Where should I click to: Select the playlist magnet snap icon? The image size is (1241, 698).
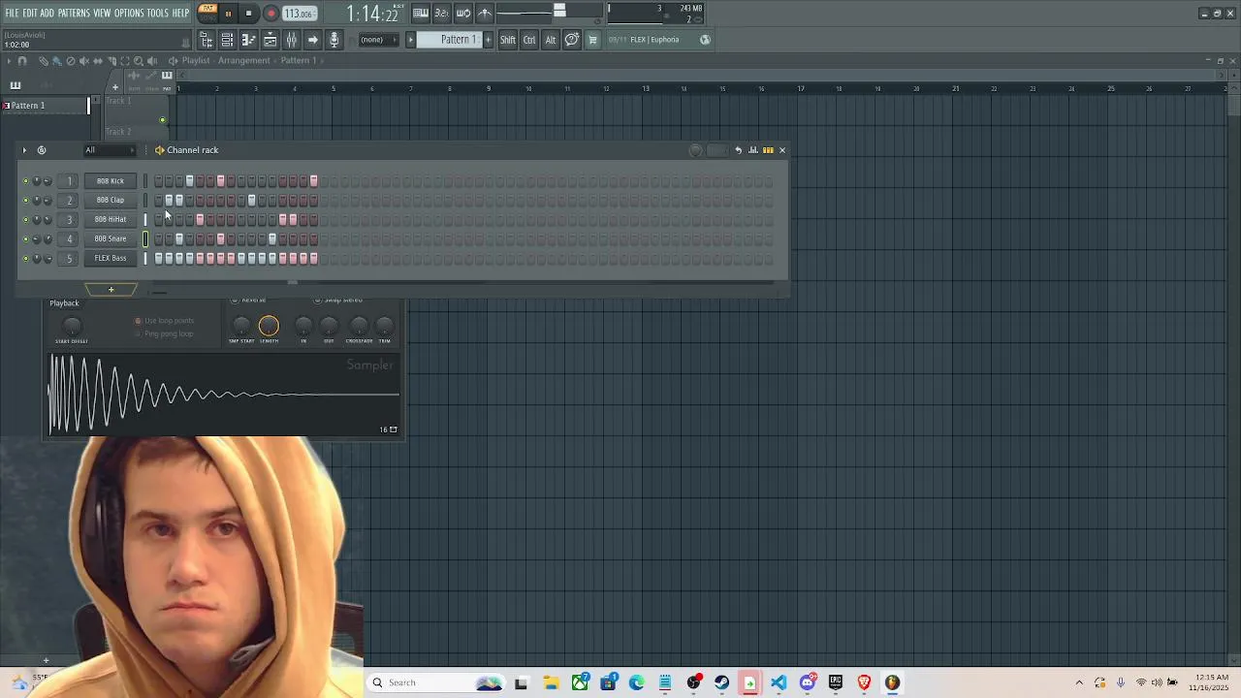[22, 61]
